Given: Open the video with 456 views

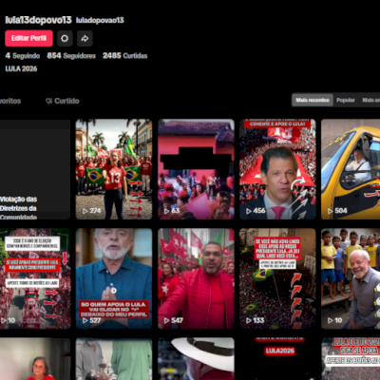Looking at the screenshot, I should coord(277,169).
